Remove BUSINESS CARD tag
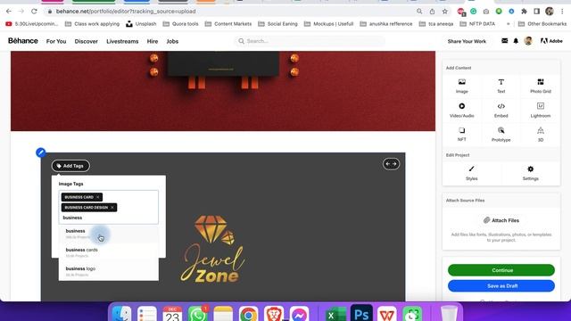The height and width of the screenshot is (321, 571). coord(97,197)
